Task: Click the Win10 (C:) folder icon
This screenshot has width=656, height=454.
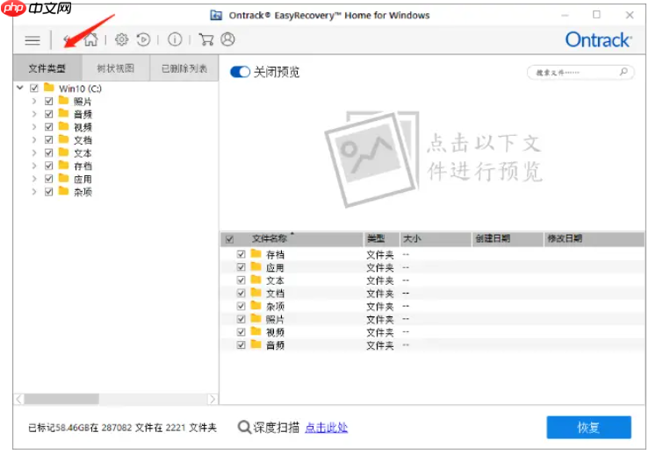Action: pyautogui.click(x=49, y=88)
